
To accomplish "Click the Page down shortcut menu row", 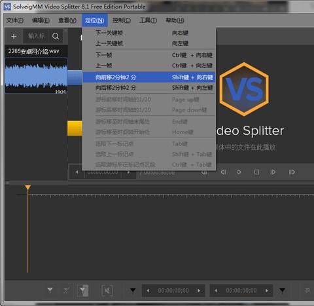I will coord(149,110).
